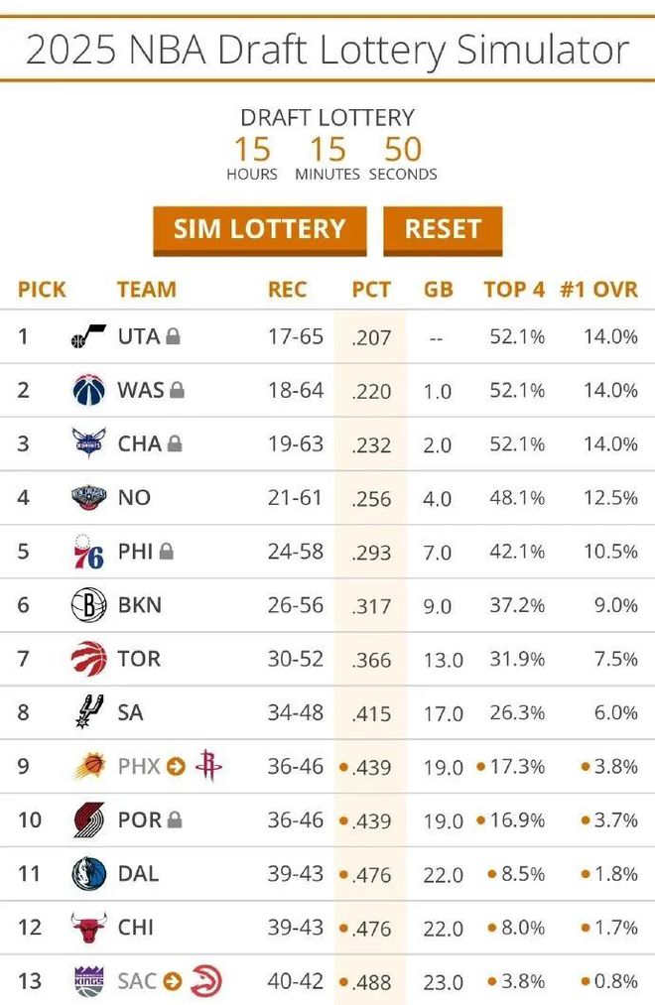Click the Atlanta Hawks logo in row 13
The width and height of the screenshot is (655, 1005).
[205, 981]
